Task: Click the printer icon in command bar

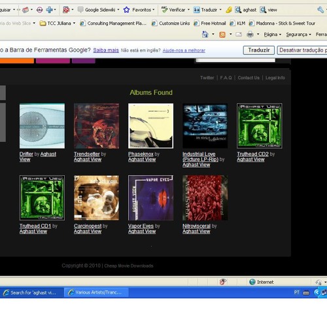Action: click(250, 34)
